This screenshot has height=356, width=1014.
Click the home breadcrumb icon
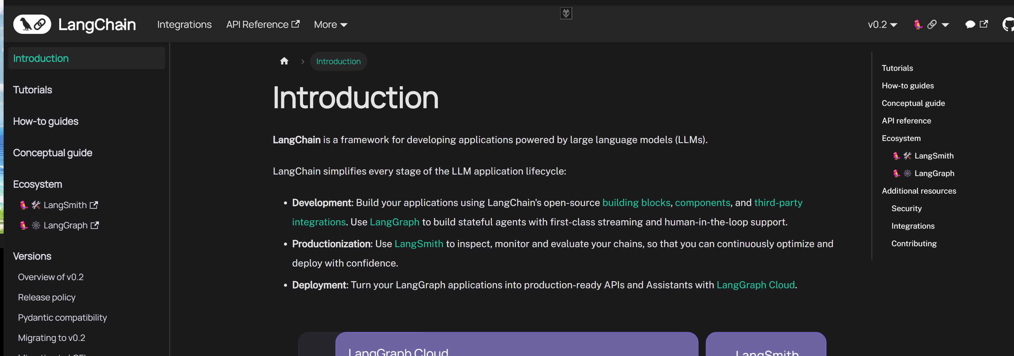pyautogui.click(x=284, y=61)
